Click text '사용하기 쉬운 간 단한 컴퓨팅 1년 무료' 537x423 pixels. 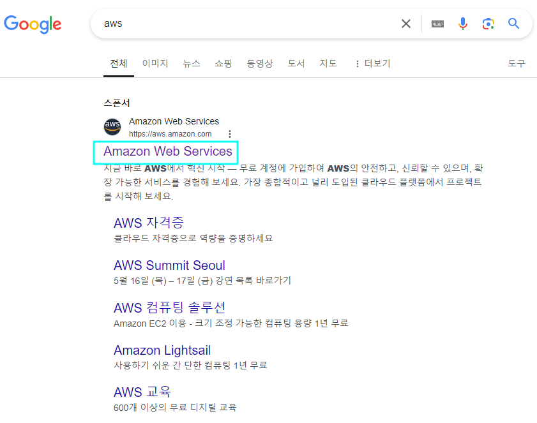190,366
